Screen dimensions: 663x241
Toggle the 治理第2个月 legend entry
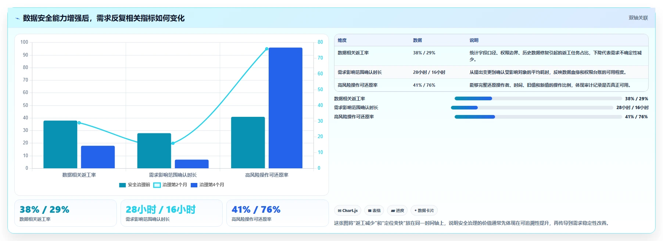click(x=170, y=185)
